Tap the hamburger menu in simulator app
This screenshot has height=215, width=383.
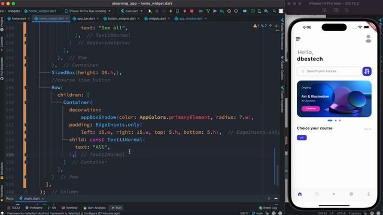pyautogui.click(x=298, y=39)
